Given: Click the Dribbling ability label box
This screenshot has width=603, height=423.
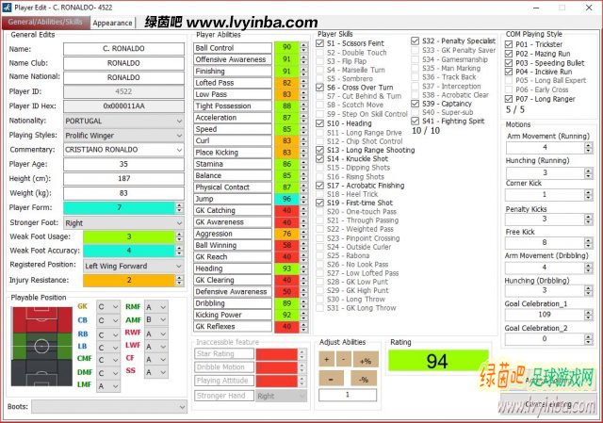Looking at the screenshot, I should 233,303.
